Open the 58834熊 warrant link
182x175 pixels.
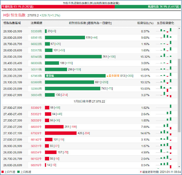click(36, 95)
